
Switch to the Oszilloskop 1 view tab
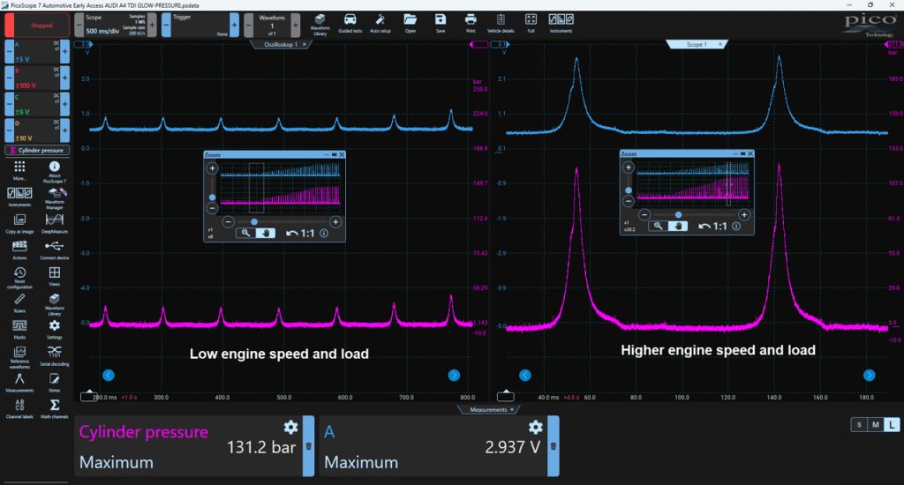[x=281, y=44]
